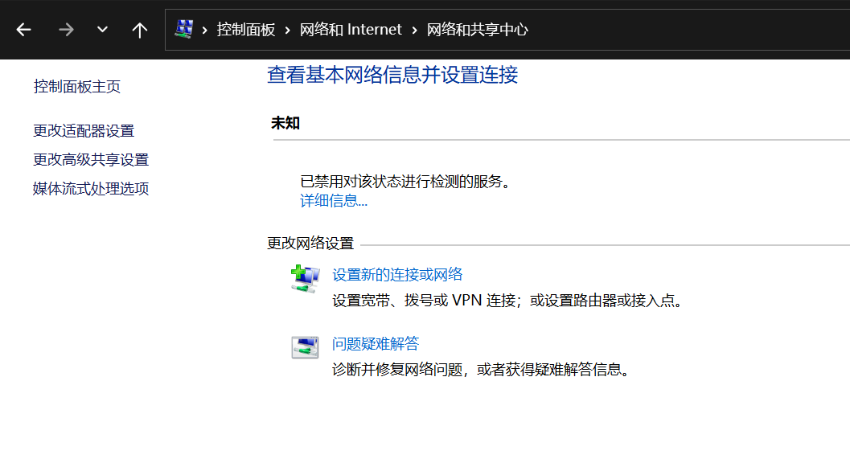This screenshot has height=463, width=850.
Task: Expand the chevron before 控制面板 in the breadcrumb
Action: point(205,30)
